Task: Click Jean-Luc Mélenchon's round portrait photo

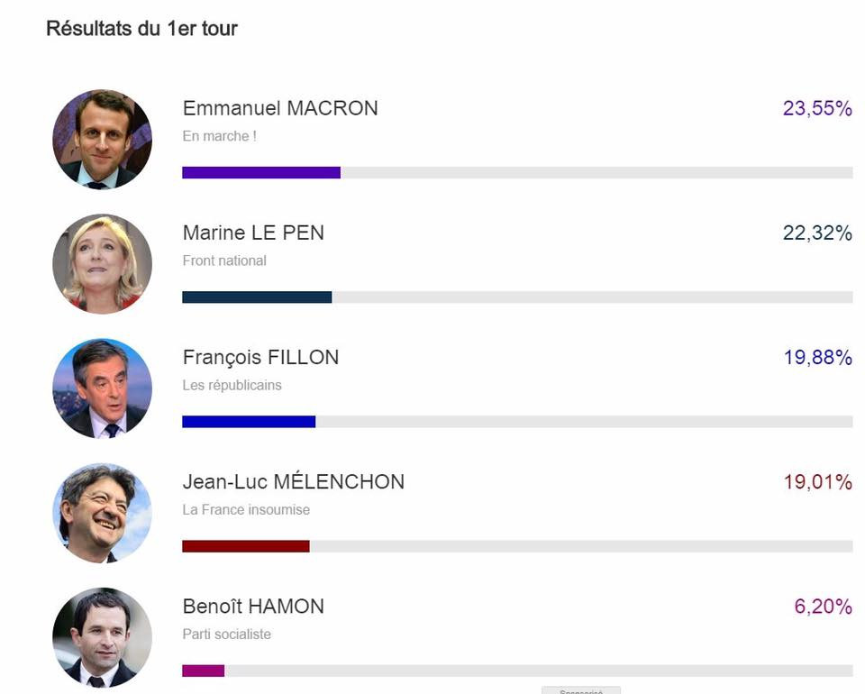Action: 102,514
